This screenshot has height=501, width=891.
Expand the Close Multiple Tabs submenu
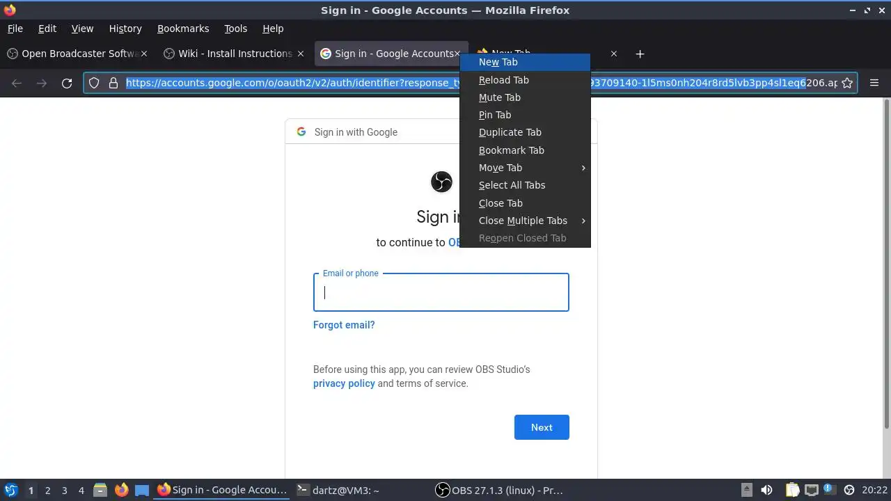tap(525, 221)
